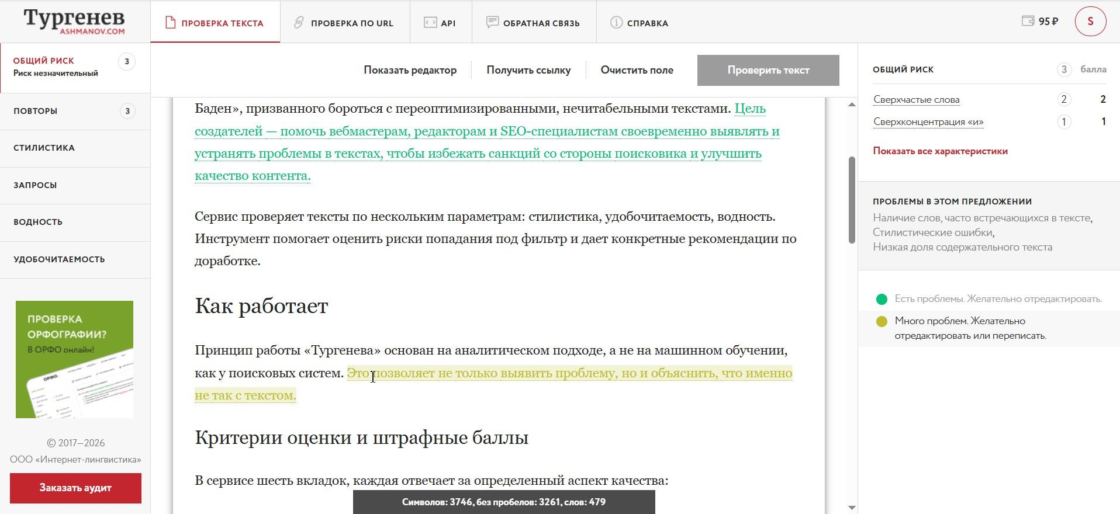Open the Водность section
Viewport: 1120px width, 514px height.
(x=38, y=222)
